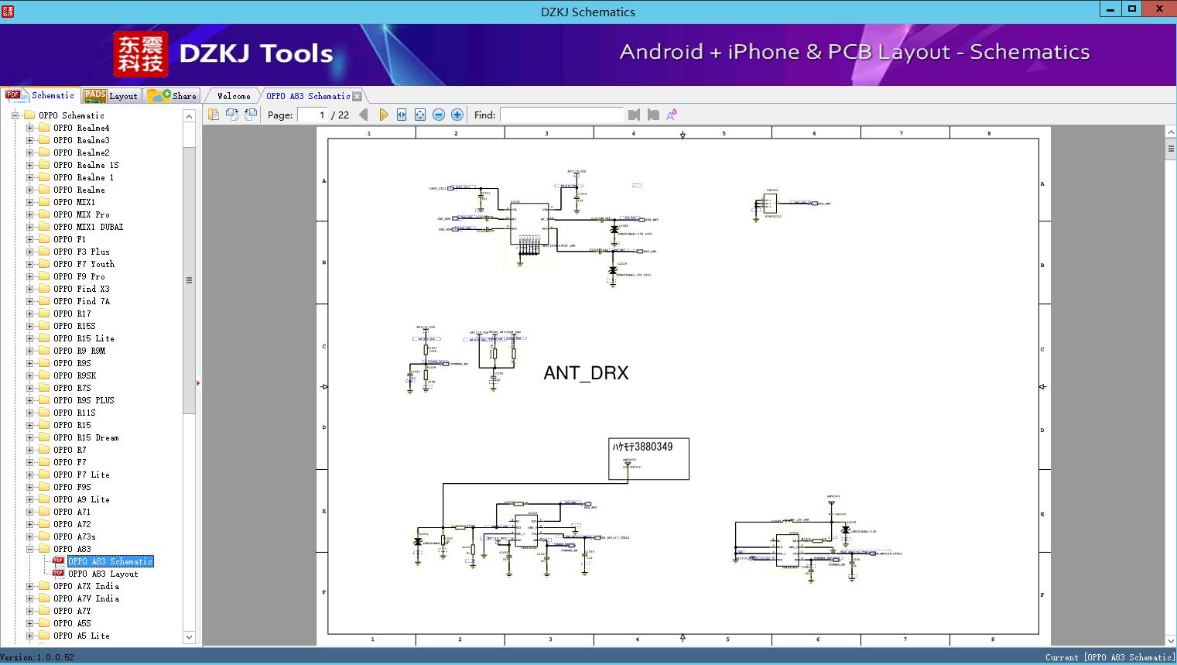The width and height of the screenshot is (1177, 665).
Task: Click the page number input field
Action: point(312,115)
